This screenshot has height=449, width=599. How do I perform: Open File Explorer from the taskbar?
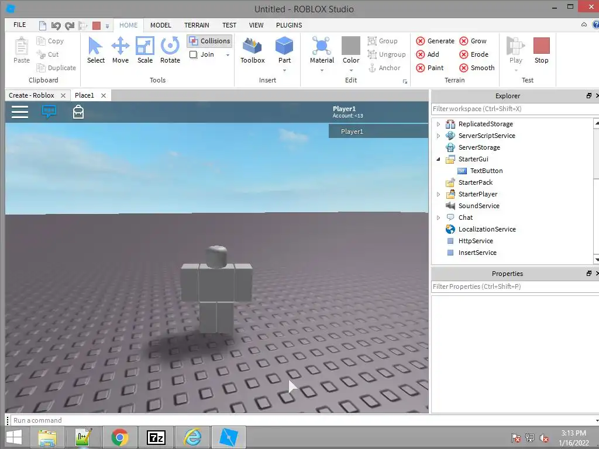click(47, 437)
